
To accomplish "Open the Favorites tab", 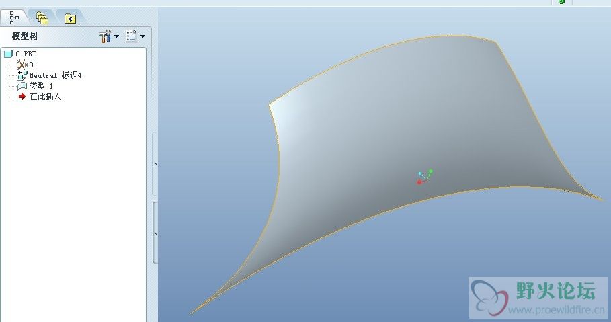I will pos(70,18).
